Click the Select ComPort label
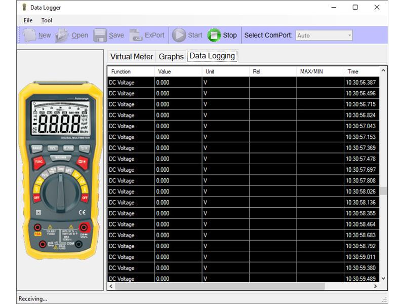The image size is (405, 304). click(x=268, y=35)
